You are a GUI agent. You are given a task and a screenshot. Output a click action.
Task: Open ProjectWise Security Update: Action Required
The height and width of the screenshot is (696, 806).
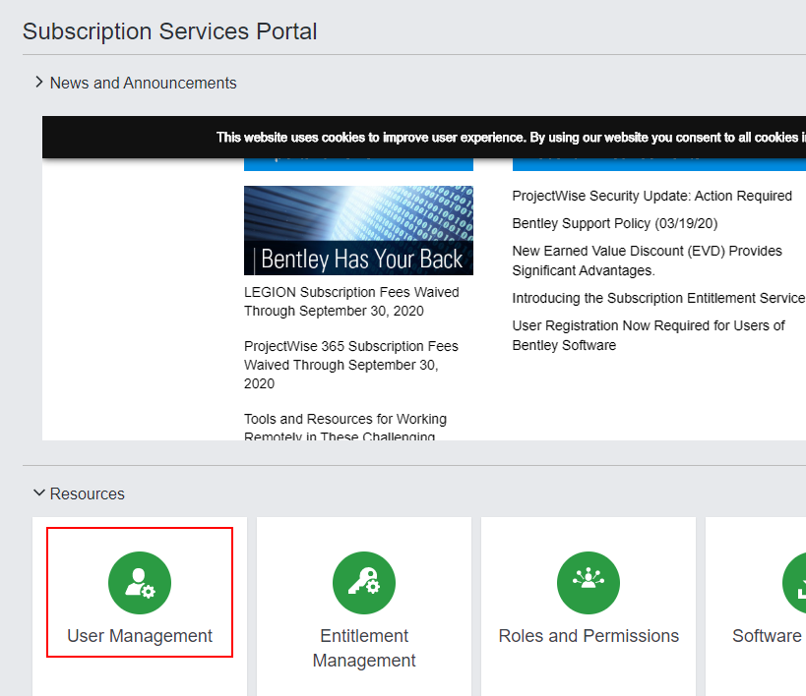click(x=651, y=196)
